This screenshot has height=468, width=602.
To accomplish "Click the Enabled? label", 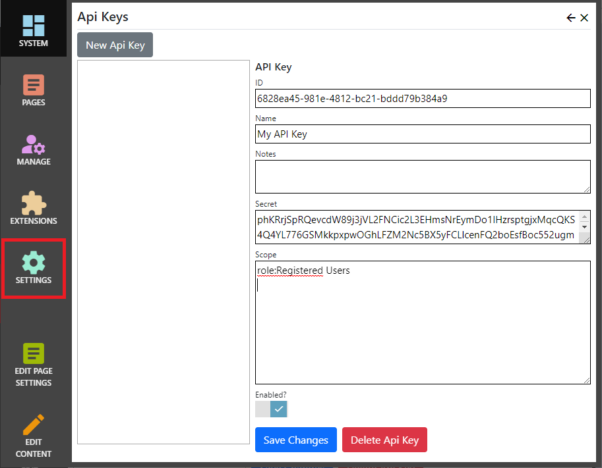I will pyautogui.click(x=271, y=394).
